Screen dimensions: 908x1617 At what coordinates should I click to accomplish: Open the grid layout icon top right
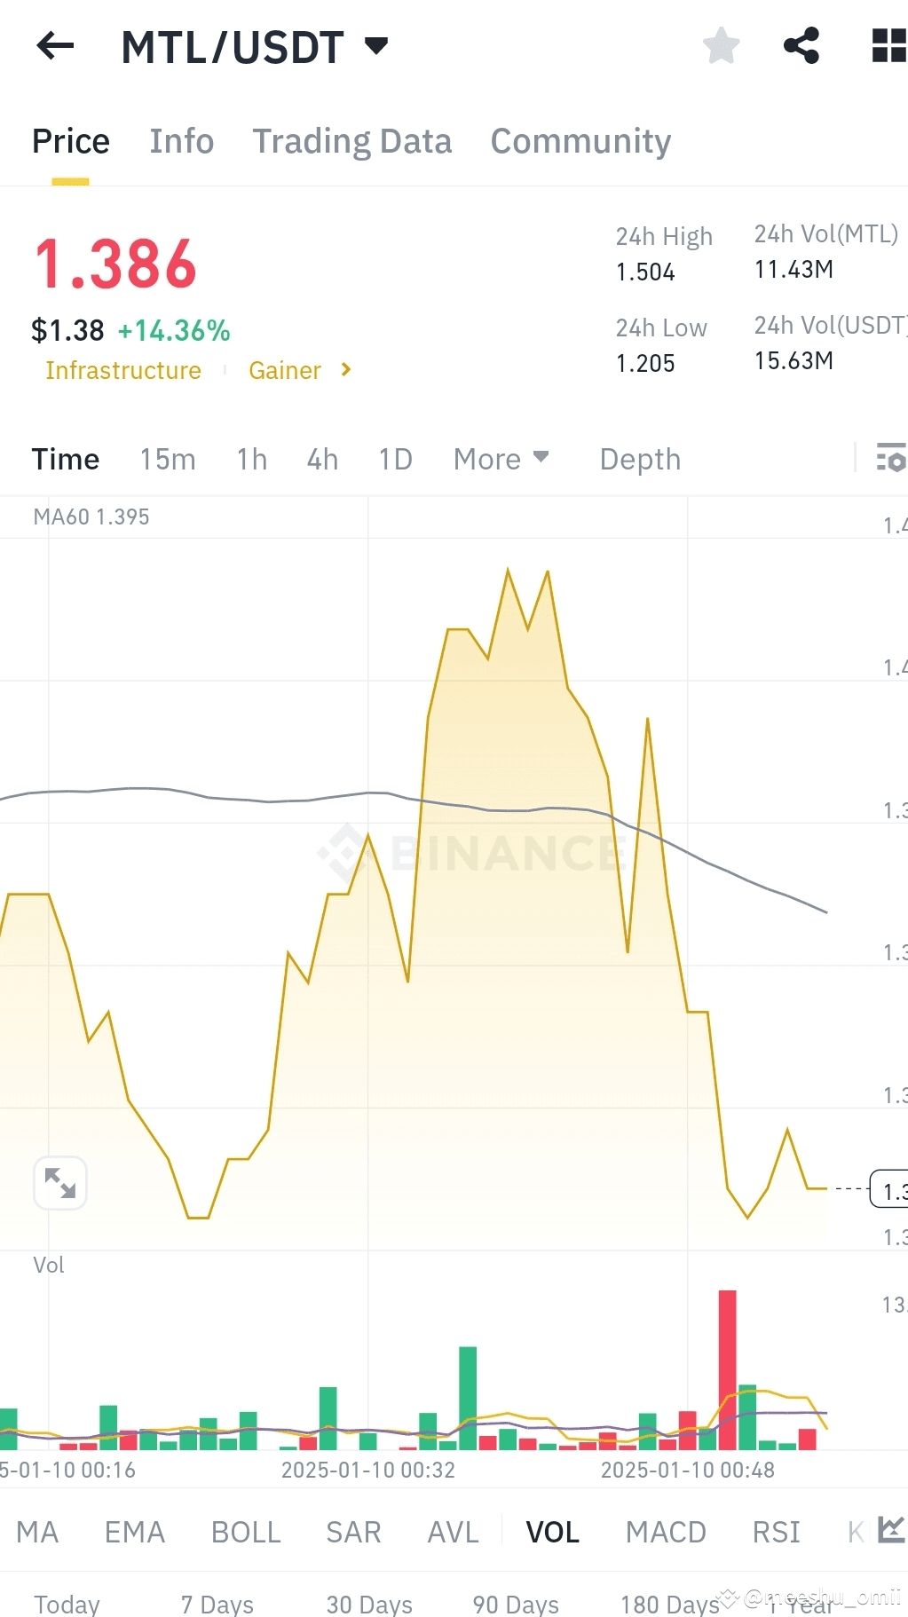888,46
